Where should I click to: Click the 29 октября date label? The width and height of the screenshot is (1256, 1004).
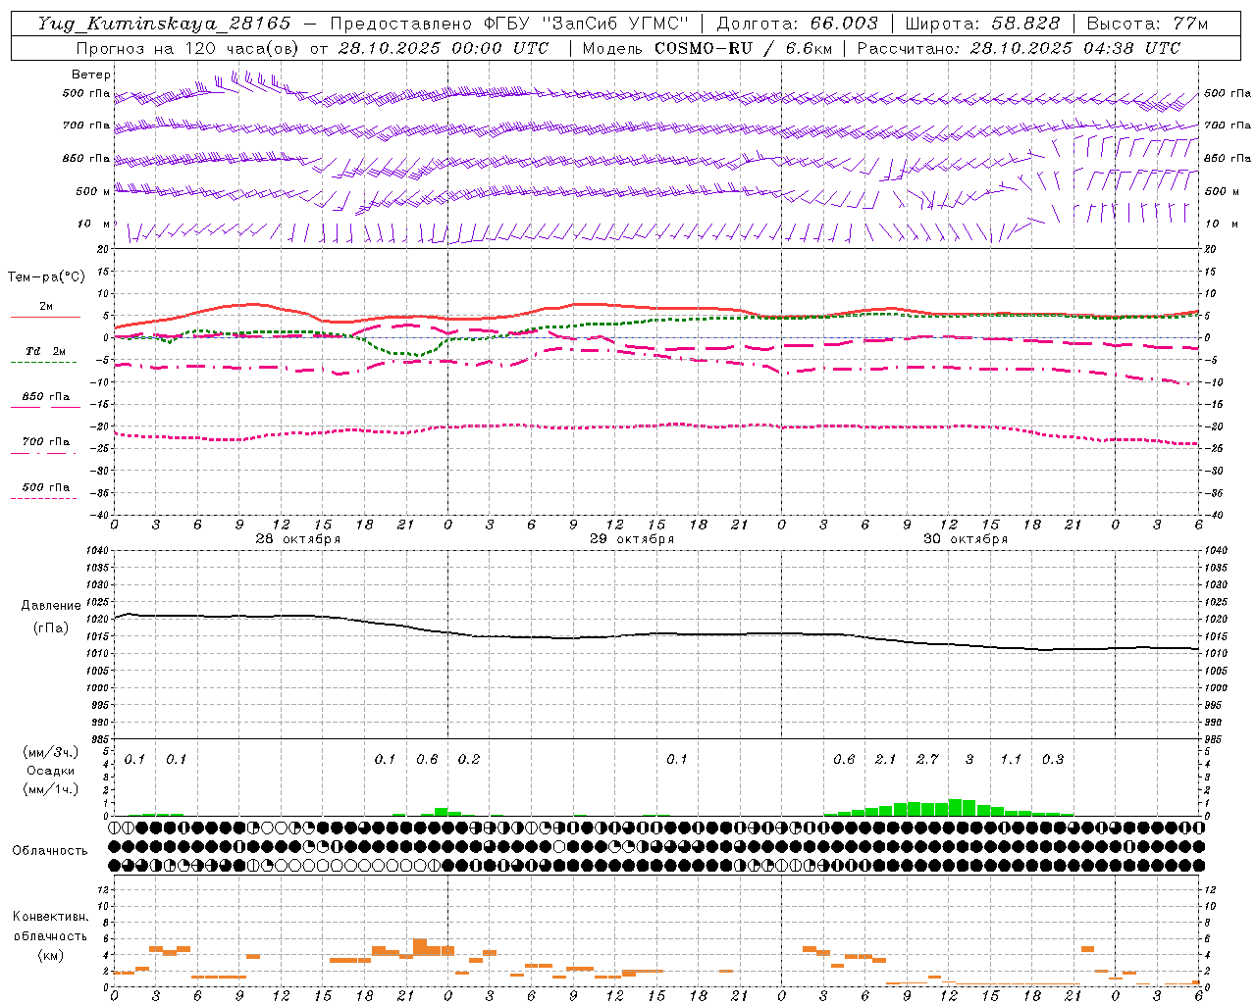click(632, 539)
